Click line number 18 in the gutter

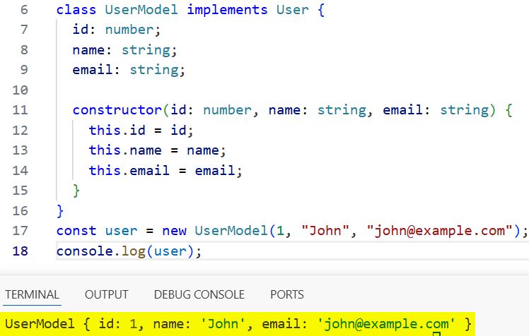pyautogui.click(x=21, y=251)
